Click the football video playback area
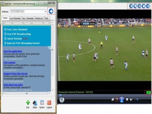This screenshot has height=114, width=152. pos(104,50)
